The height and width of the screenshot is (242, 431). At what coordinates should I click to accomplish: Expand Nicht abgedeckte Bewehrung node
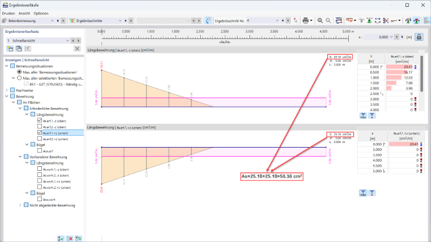(x=20, y=205)
